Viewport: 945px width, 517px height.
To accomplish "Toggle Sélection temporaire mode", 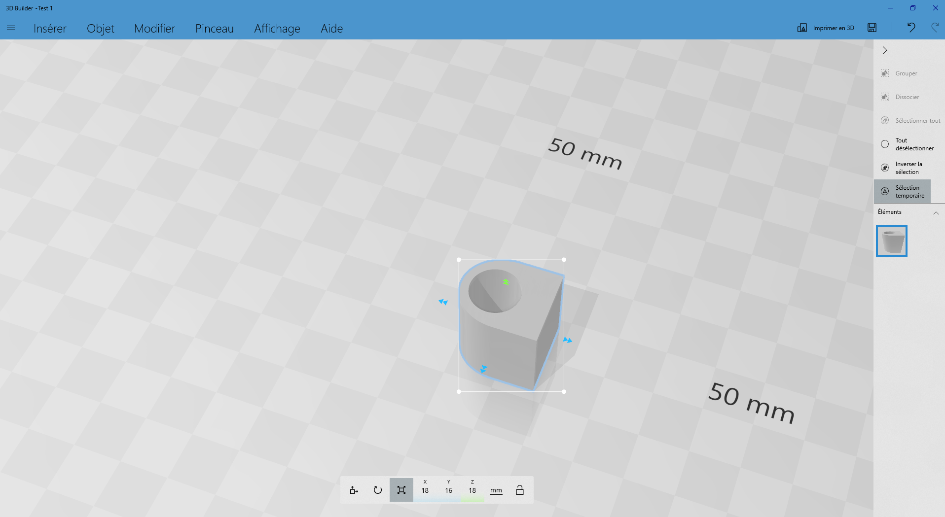I will 902,192.
